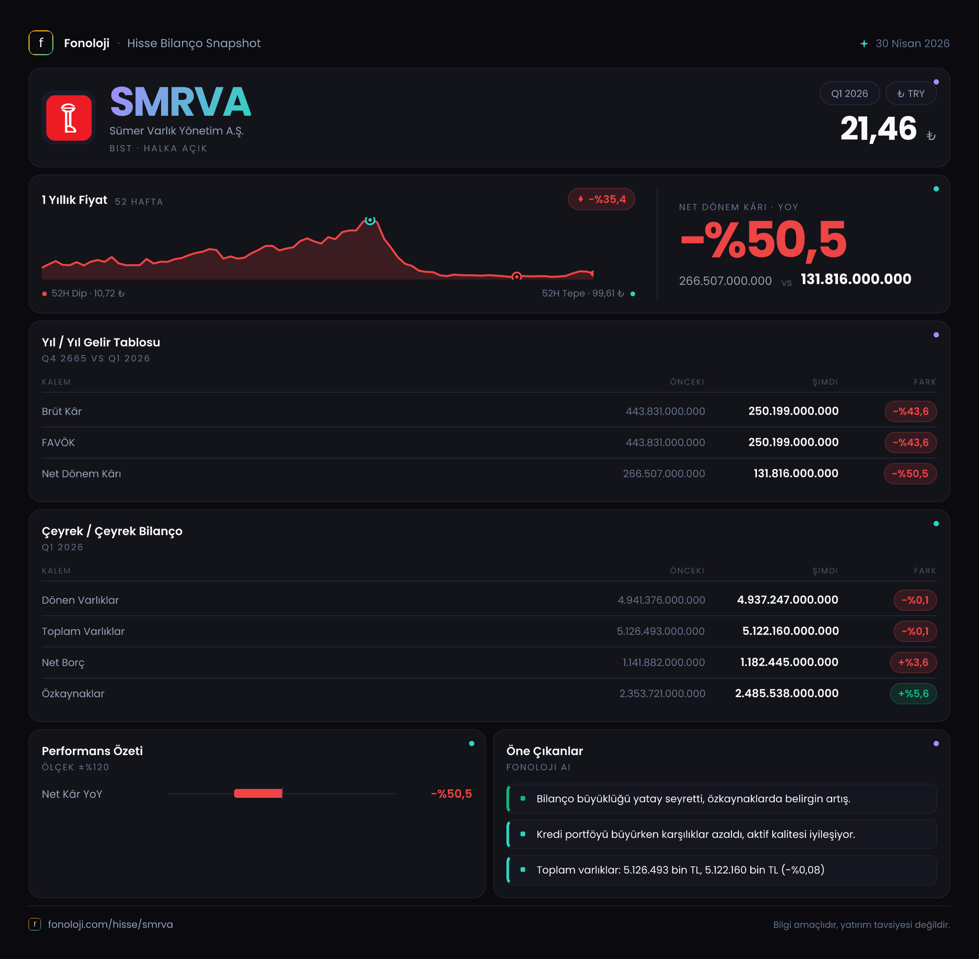Click the sparkle icon beside the date
The width and height of the screenshot is (979, 959).
(x=864, y=44)
